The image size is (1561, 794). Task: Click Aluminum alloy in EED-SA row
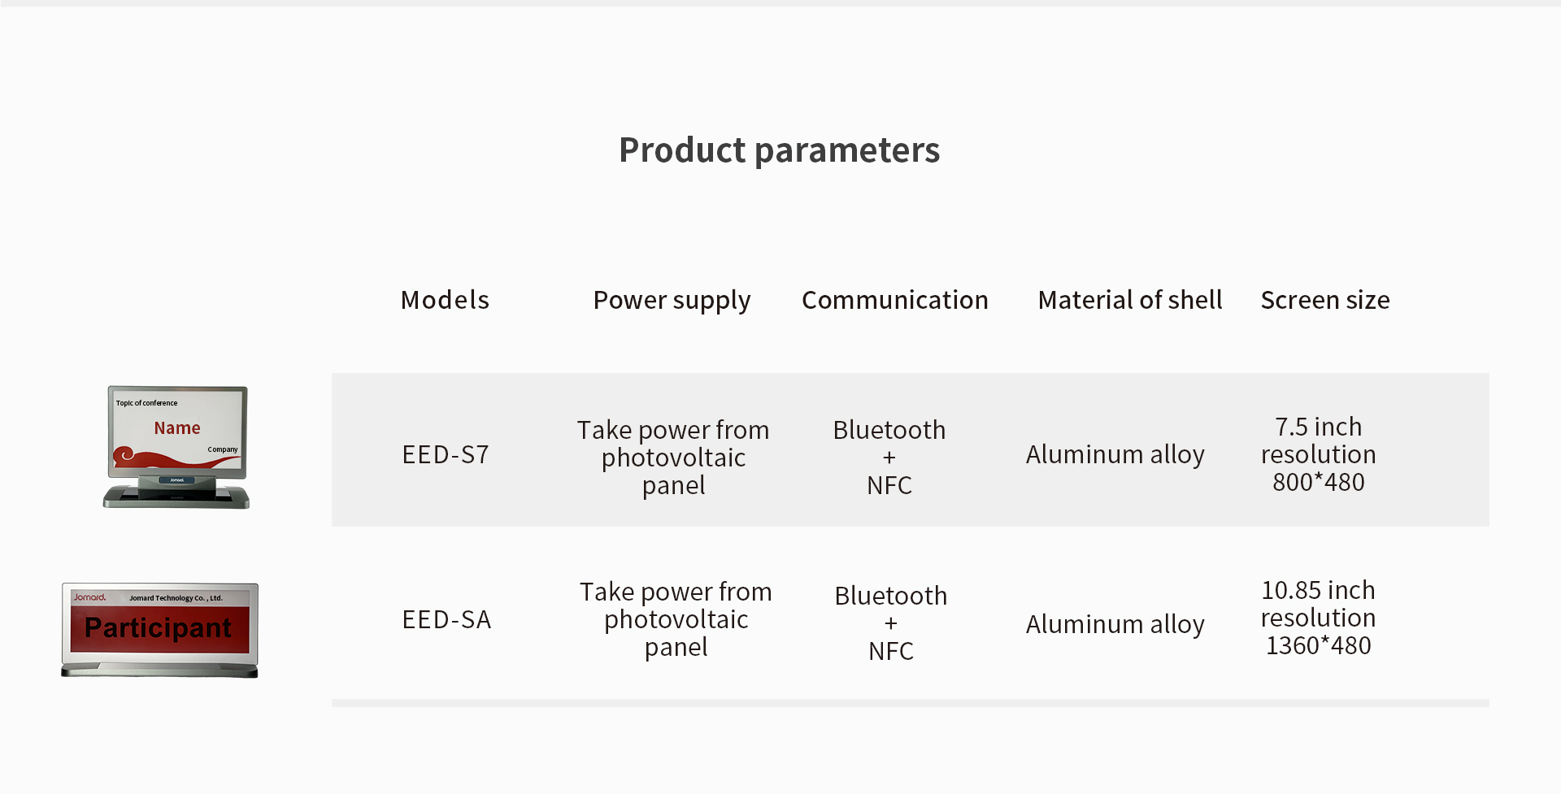tap(1115, 624)
